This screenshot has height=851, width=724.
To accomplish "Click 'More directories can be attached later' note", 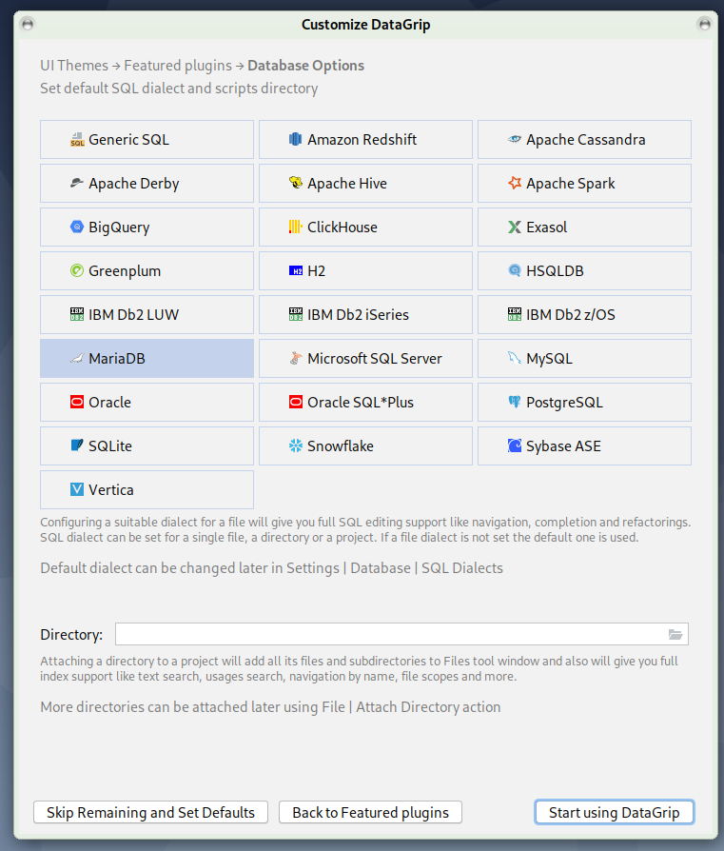I will pos(270,707).
